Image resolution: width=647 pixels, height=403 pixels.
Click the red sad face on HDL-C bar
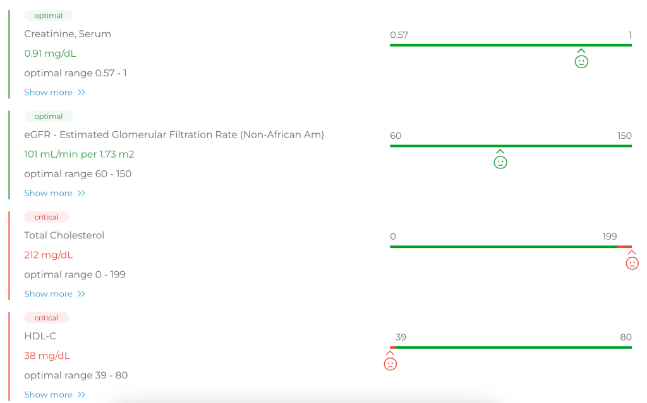(390, 364)
